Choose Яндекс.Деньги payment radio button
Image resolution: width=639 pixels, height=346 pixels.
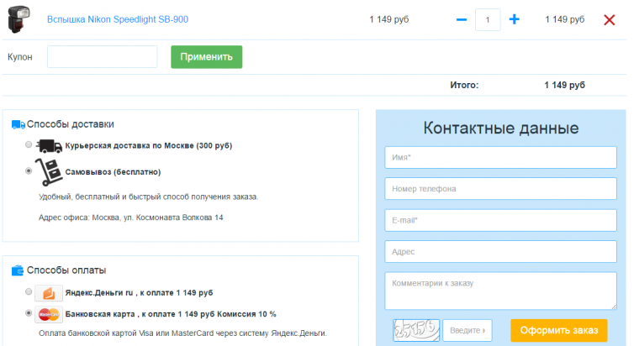coord(29,292)
